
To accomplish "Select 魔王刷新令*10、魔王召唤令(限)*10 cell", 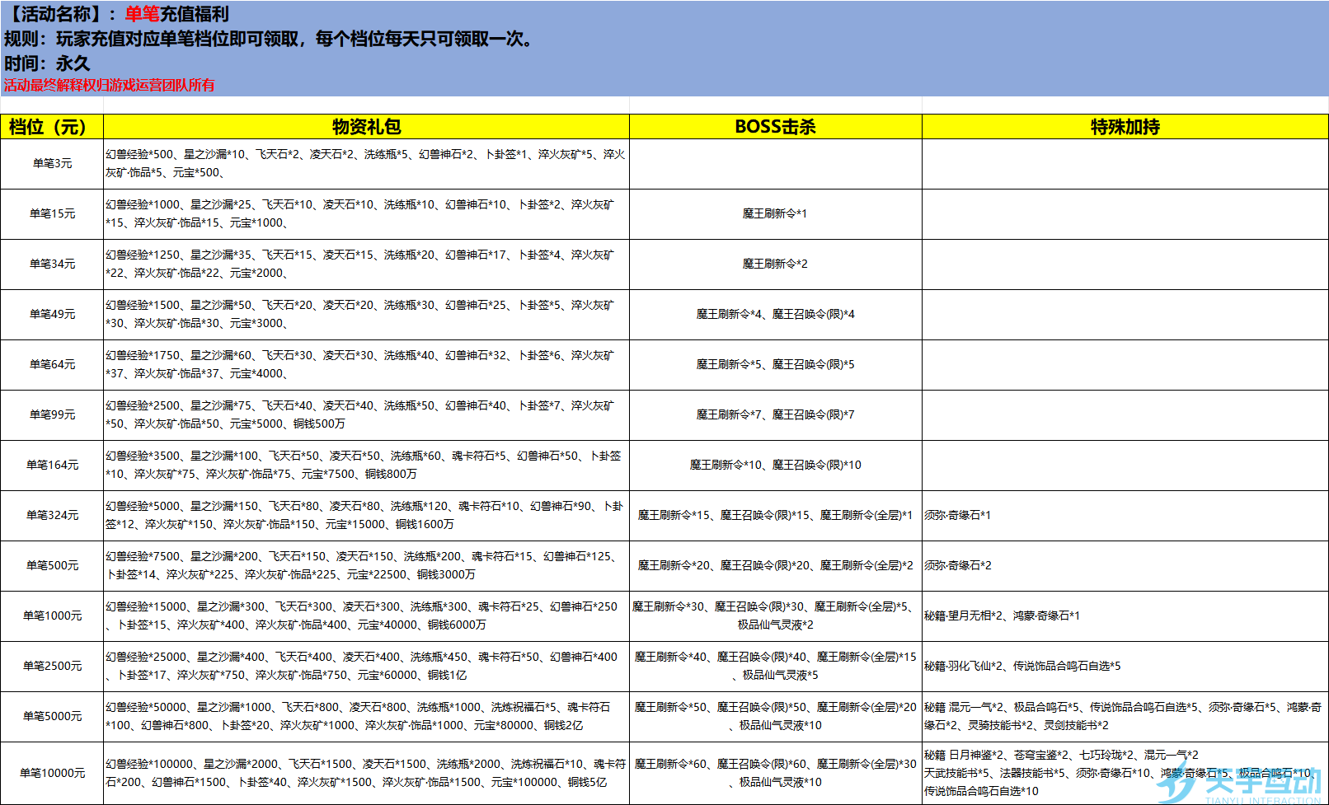I will point(775,466).
